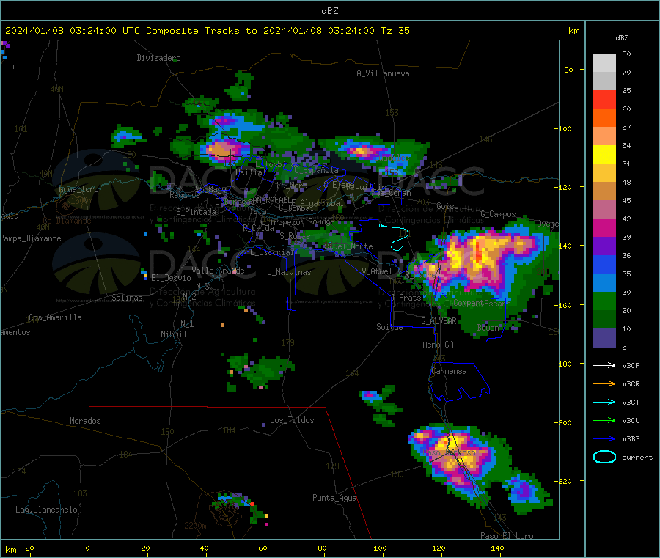Click the green VBCU arrow in legend
Image resolution: width=660 pixels, height=558 pixels.
pyautogui.click(x=604, y=420)
